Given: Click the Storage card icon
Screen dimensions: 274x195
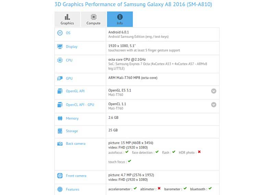Looking at the screenshot, I should click(x=60, y=131).
